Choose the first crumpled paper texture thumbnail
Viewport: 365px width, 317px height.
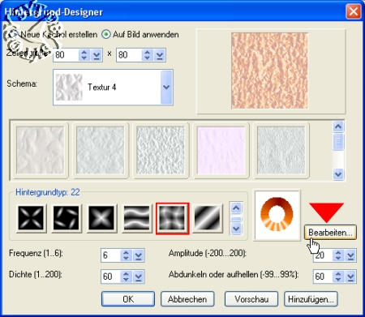pyautogui.click(x=40, y=150)
